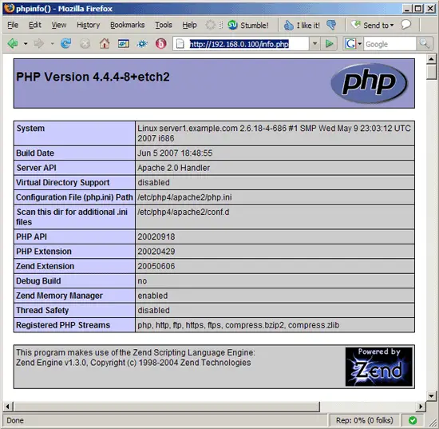Screen dimensions: 439x429
Task: Click 'Rep: 0% (0 folks)' in status bar
Action: click(x=364, y=420)
